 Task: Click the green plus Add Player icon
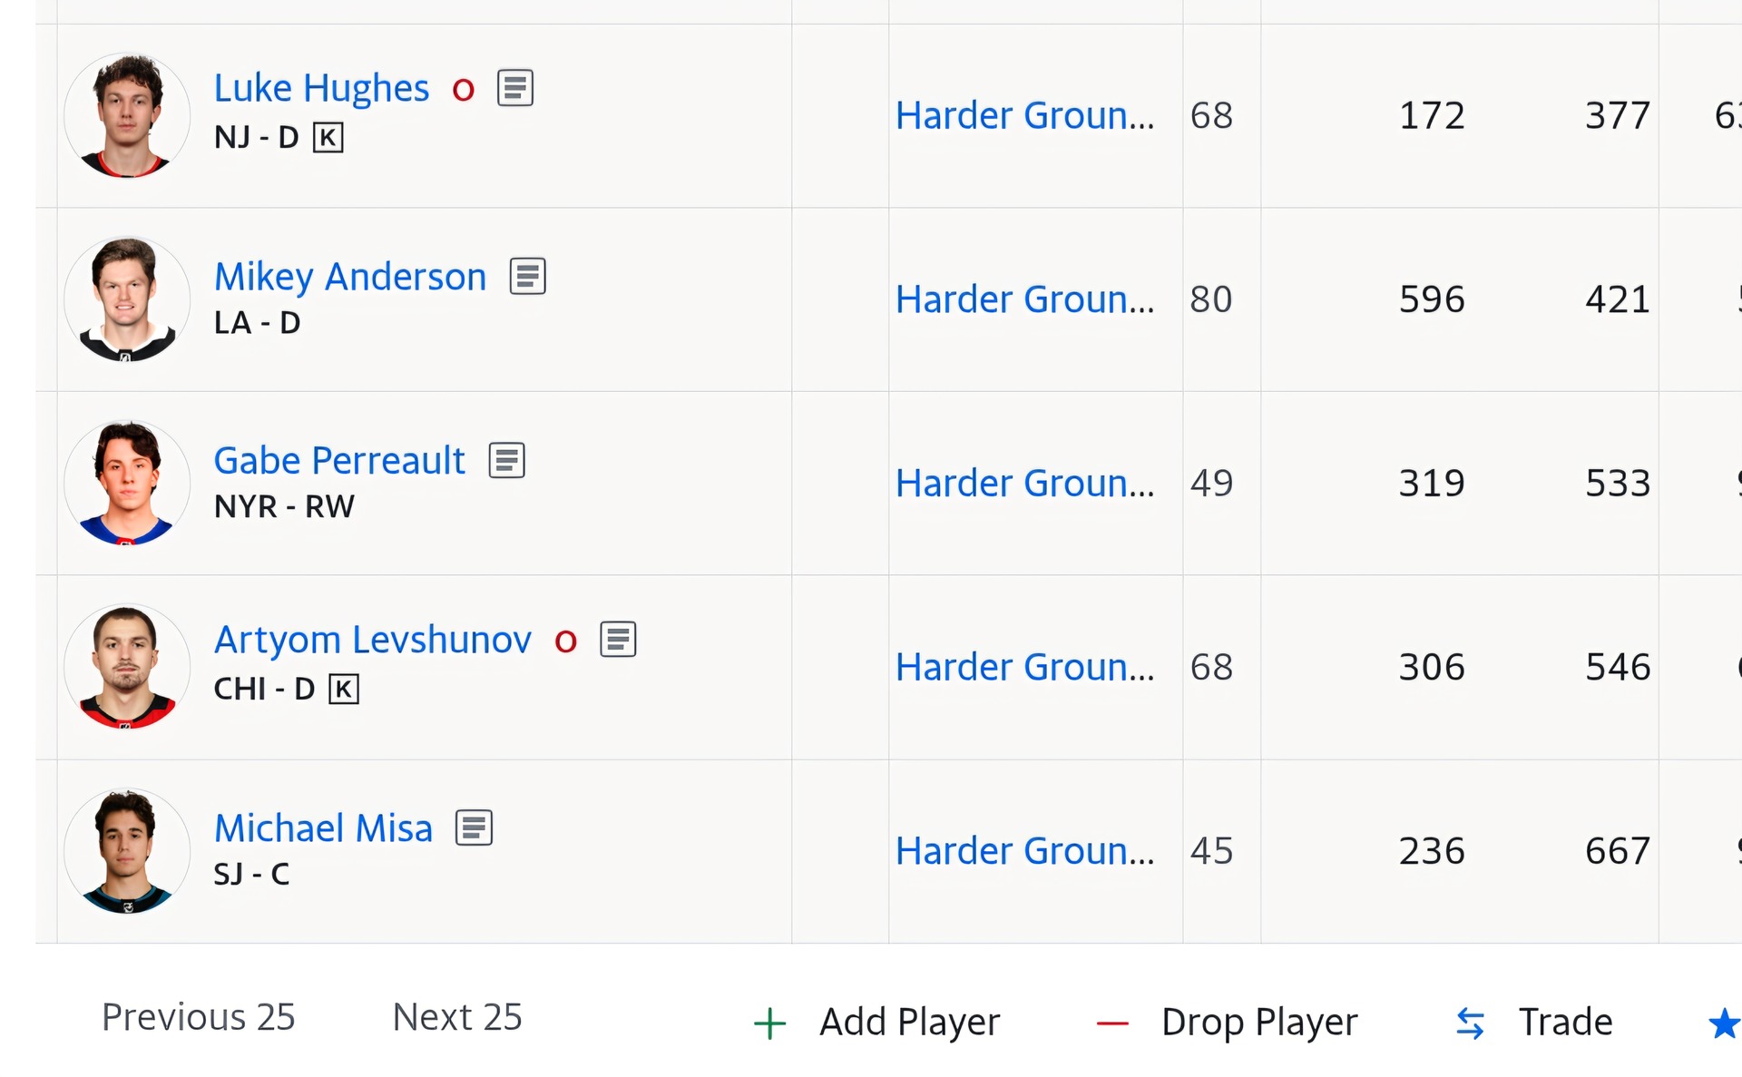(769, 1023)
